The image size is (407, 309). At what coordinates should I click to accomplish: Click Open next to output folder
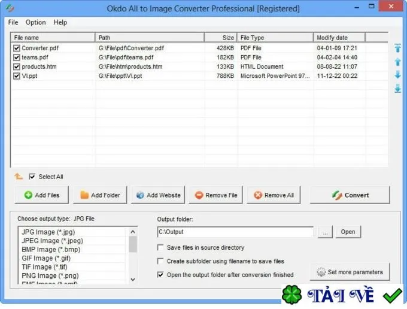tap(348, 232)
